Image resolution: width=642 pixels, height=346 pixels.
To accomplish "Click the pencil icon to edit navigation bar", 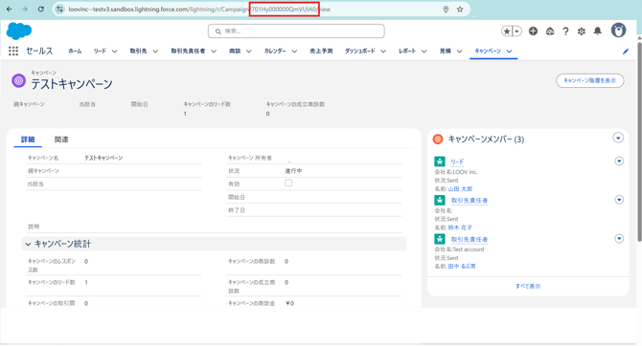I will coord(625,51).
